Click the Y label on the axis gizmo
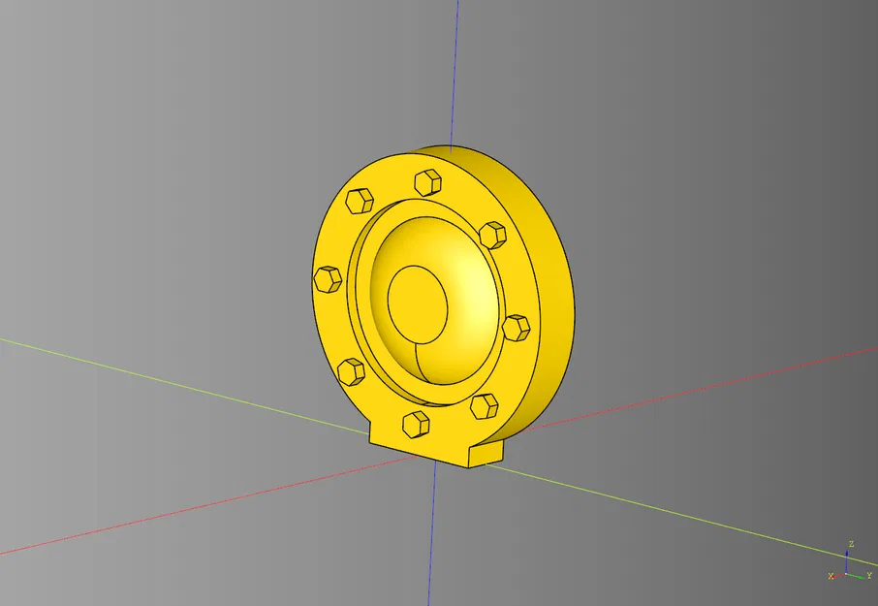This screenshot has height=606, width=878. click(869, 575)
